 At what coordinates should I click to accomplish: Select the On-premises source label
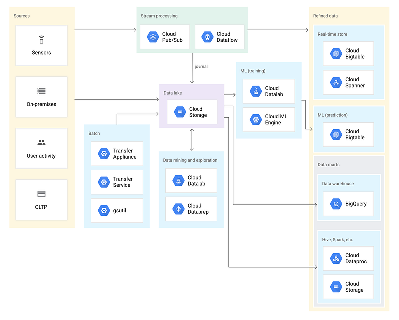click(41, 104)
